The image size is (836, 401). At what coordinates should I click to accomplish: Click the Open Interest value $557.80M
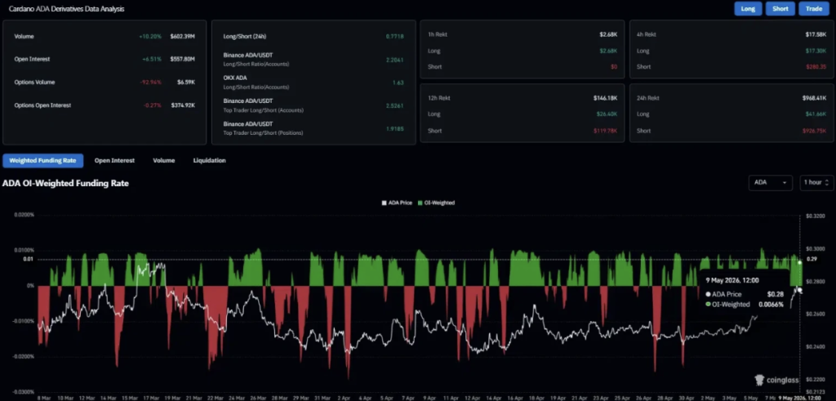[x=182, y=59]
